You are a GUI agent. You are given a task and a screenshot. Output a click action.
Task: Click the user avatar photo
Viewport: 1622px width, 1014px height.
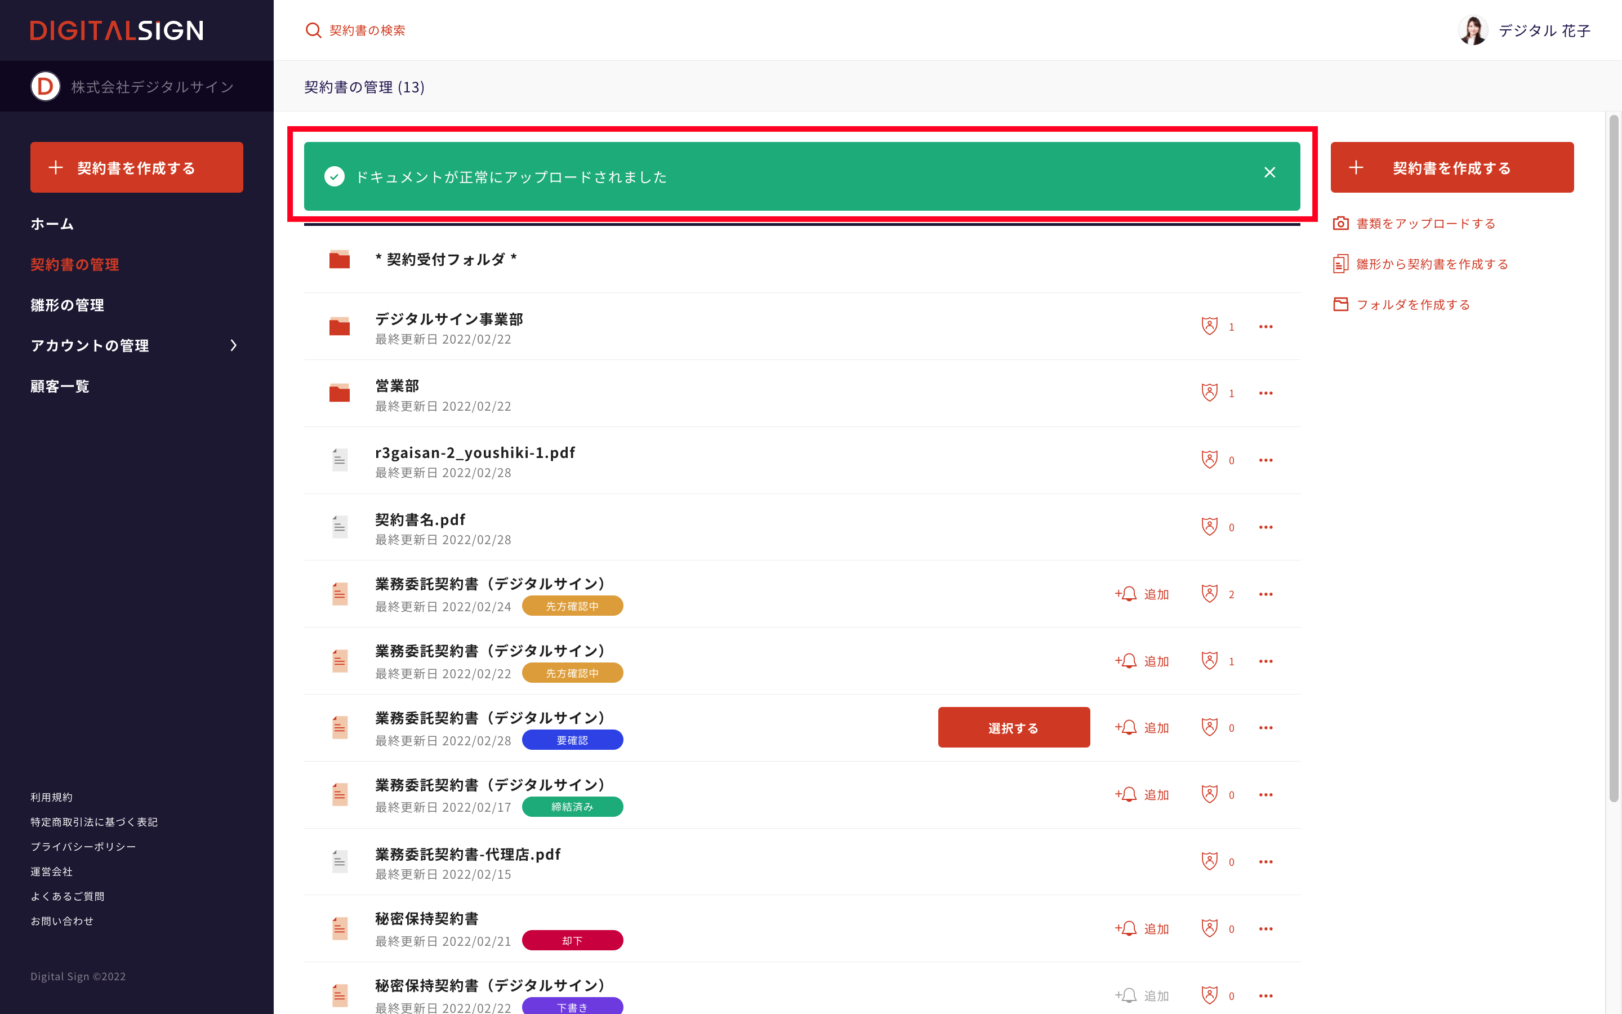(1473, 30)
